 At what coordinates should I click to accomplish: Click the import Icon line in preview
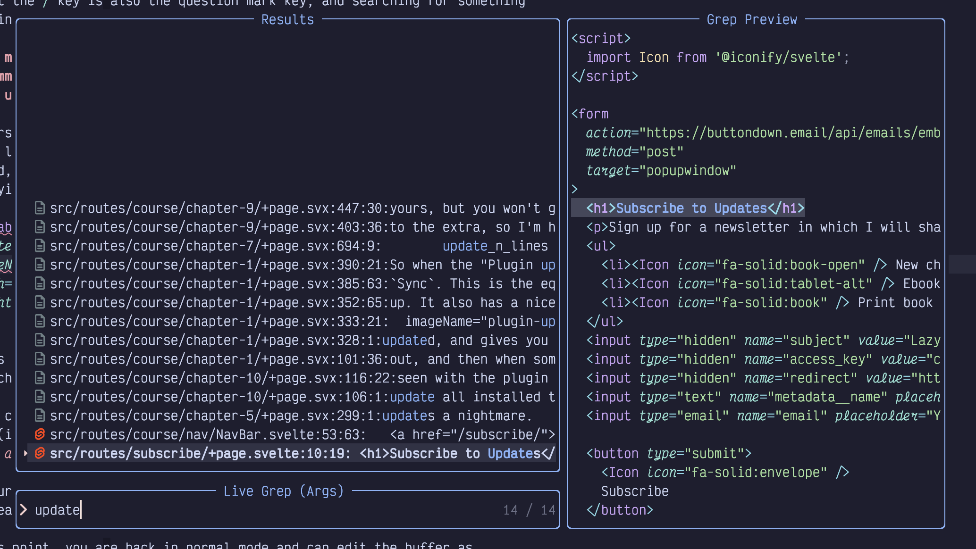pos(718,57)
